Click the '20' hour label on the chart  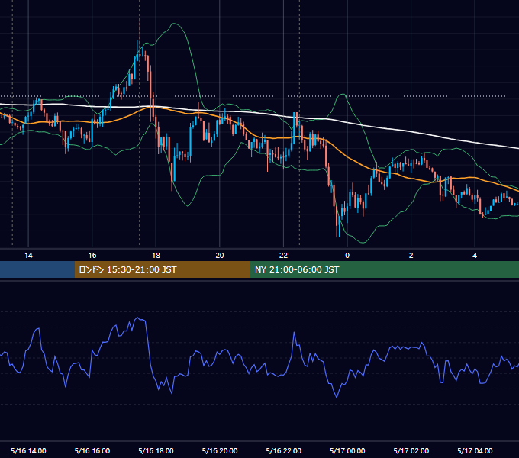pyautogui.click(x=220, y=256)
